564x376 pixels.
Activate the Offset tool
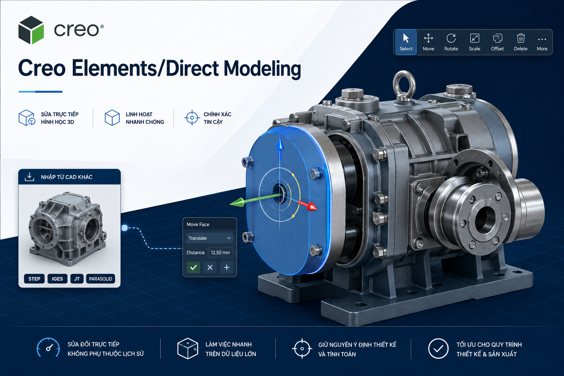[x=498, y=42]
